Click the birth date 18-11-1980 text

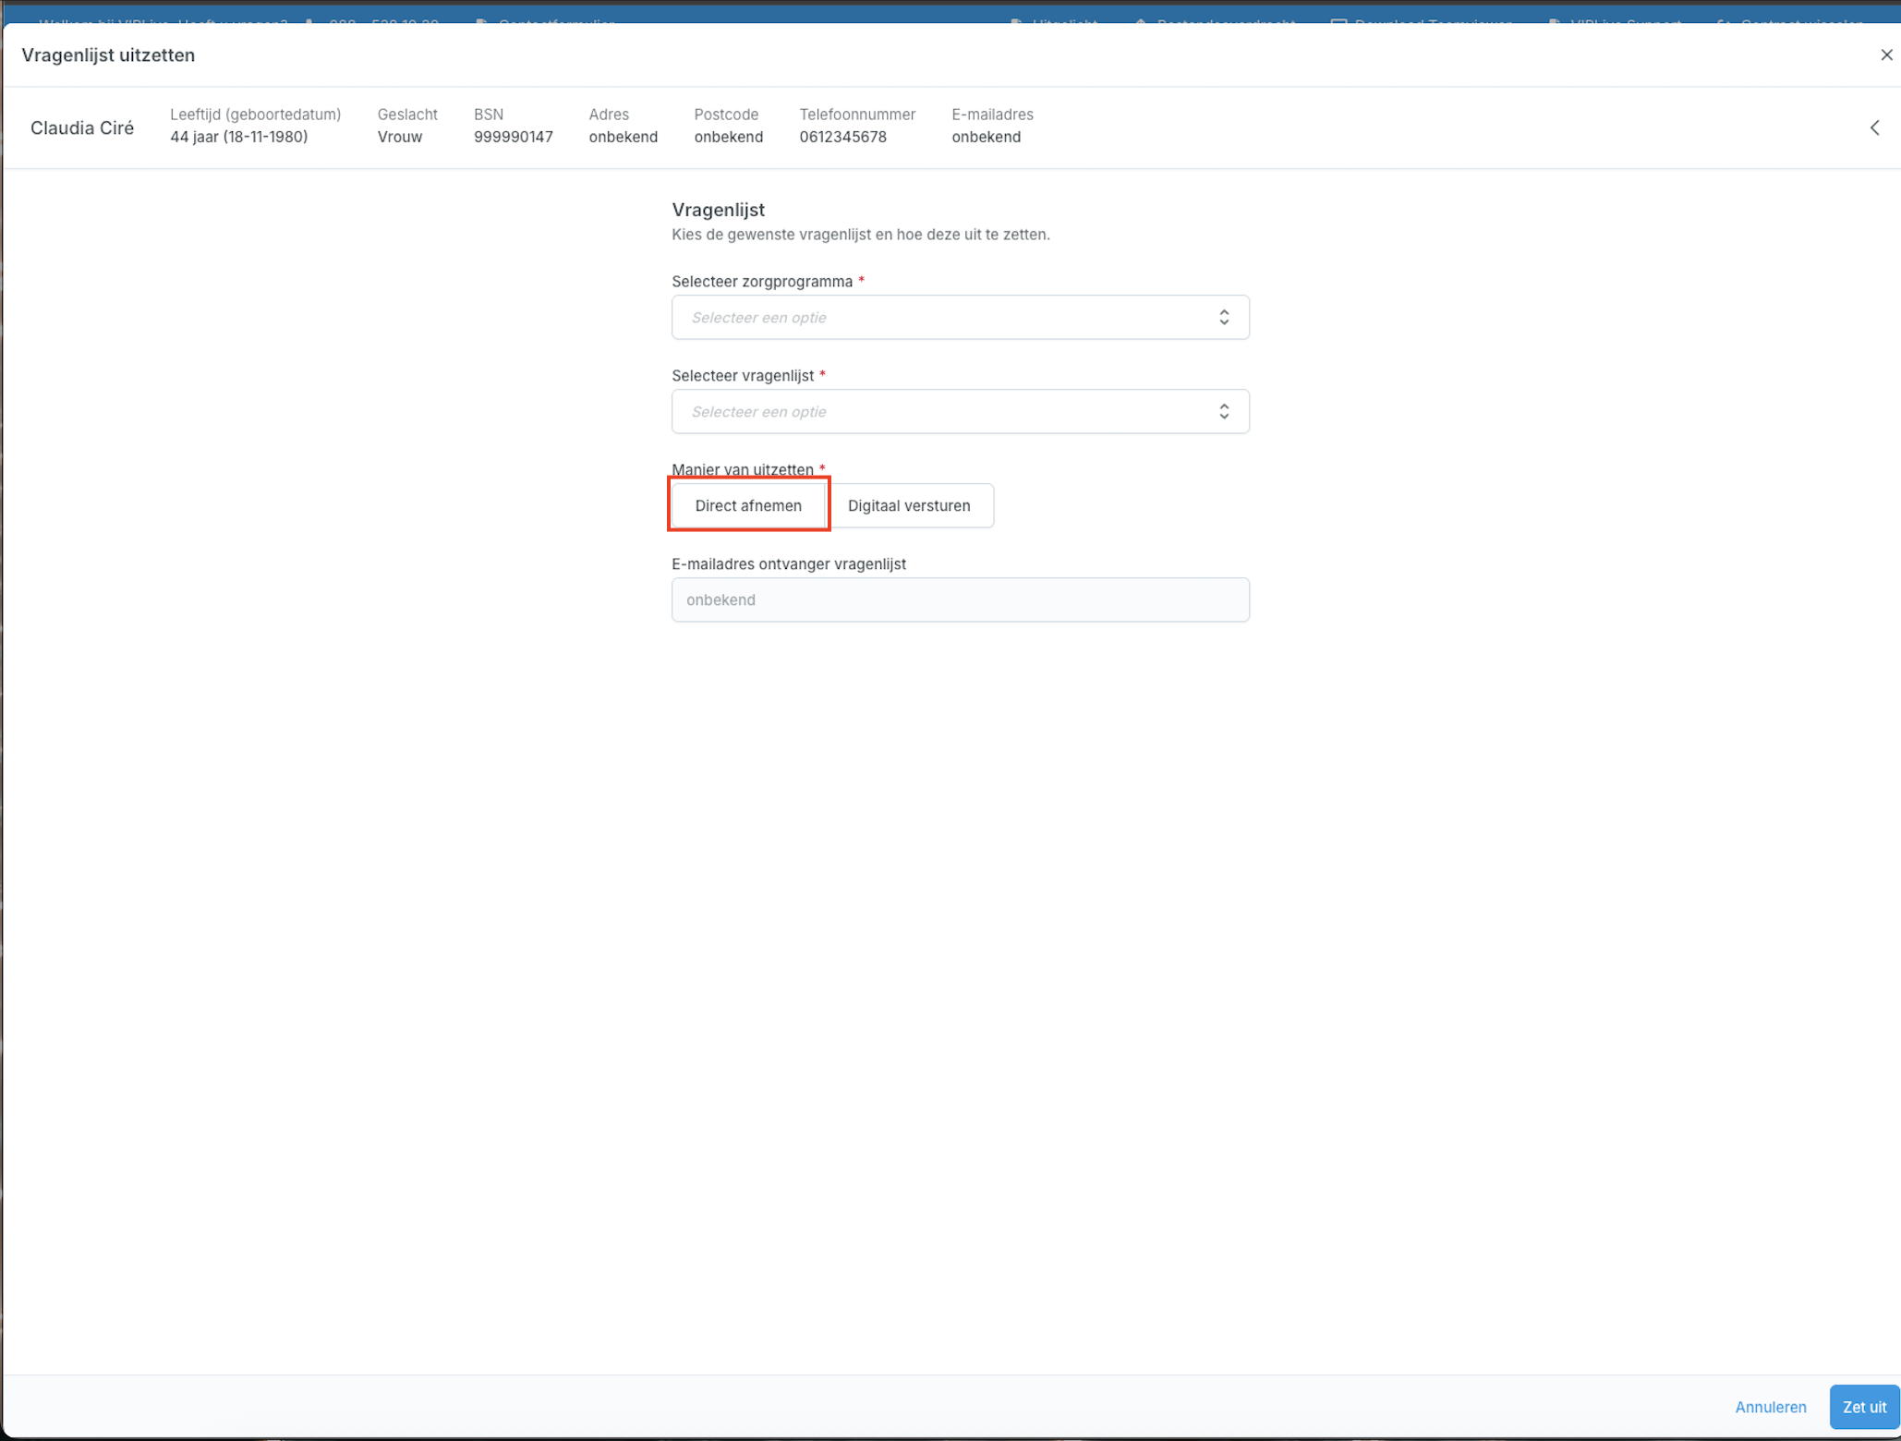click(265, 138)
